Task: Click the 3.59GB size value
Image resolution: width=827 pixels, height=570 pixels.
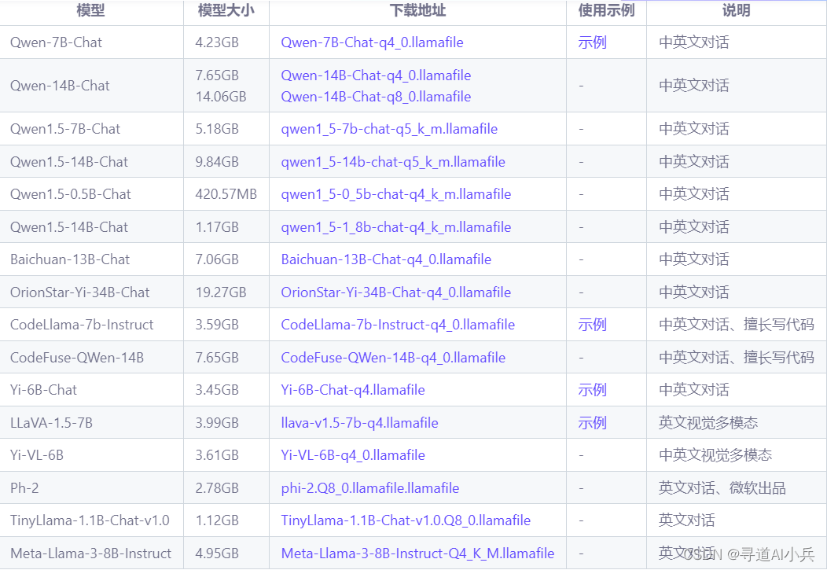Action: [x=217, y=325]
